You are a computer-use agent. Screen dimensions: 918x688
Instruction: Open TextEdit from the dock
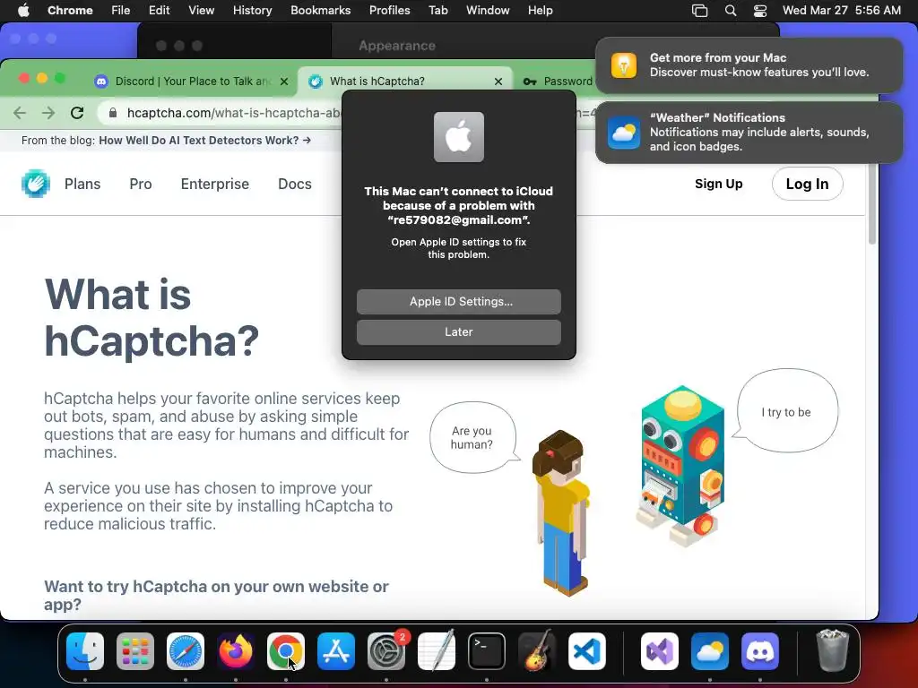(x=437, y=651)
